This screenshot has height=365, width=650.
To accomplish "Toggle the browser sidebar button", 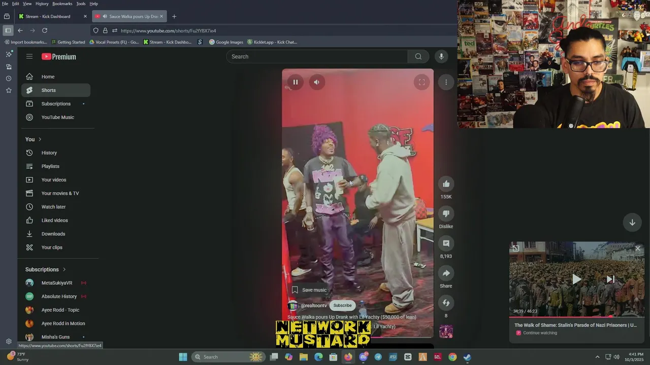I will tap(8, 30).
